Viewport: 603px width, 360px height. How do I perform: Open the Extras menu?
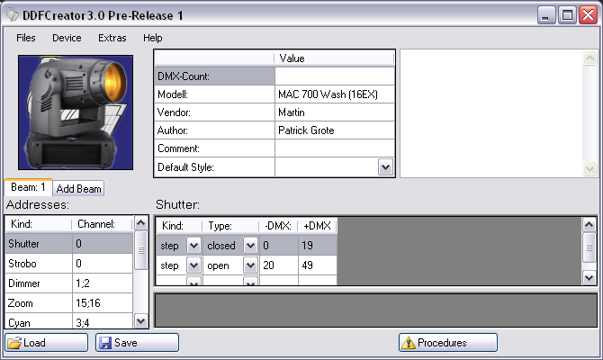point(112,38)
